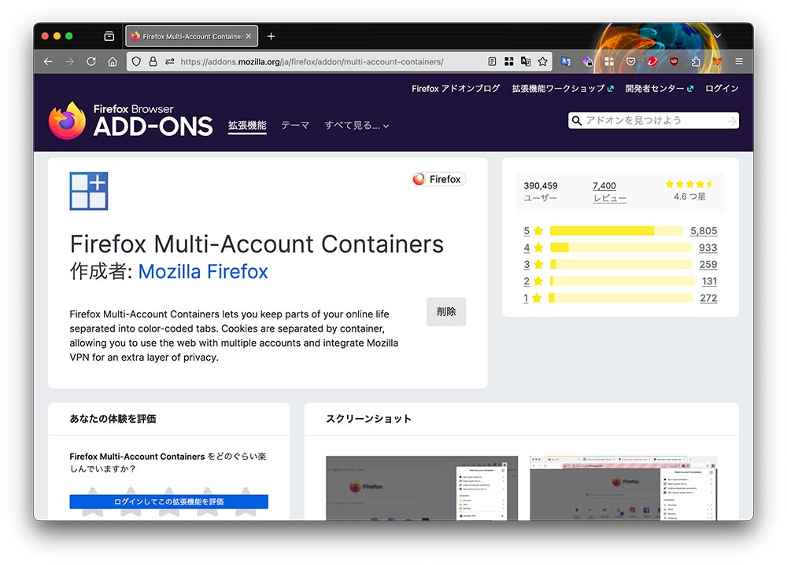Open site permissions icon in address bar
787x565 pixels.
point(170,61)
